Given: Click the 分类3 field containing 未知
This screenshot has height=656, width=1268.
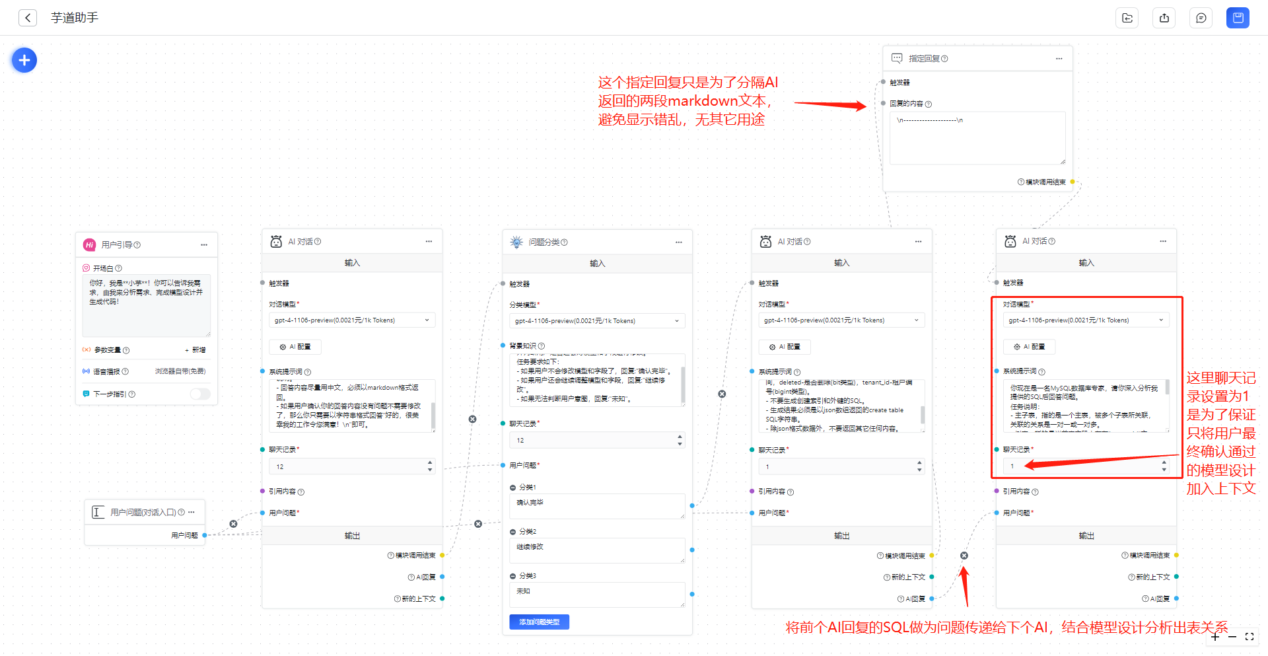Looking at the screenshot, I should (597, 595).
